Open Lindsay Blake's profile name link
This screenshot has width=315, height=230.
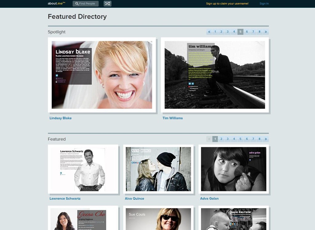pyautogui.click(x=61, y=118)
